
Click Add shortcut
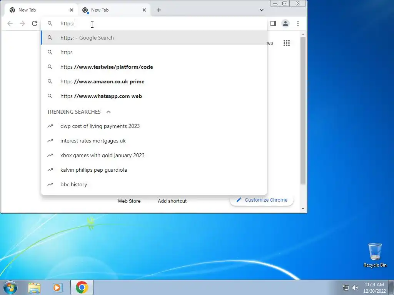click(172, 201)
